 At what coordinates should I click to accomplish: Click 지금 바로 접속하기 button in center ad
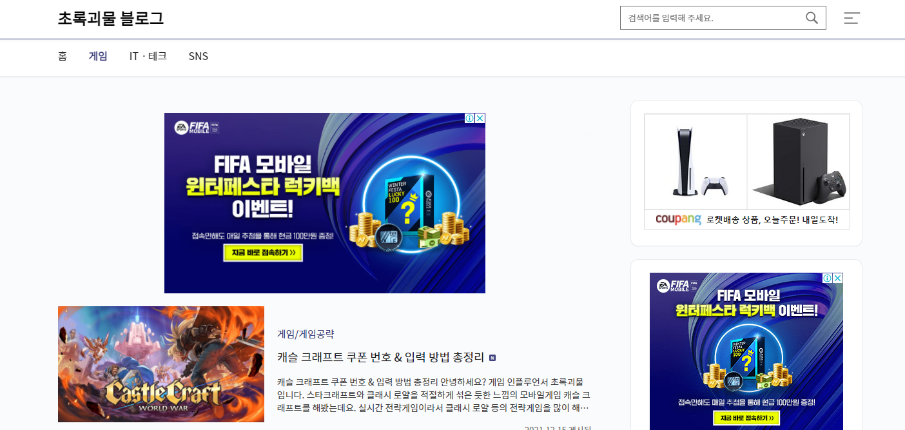tap(263, 253)
